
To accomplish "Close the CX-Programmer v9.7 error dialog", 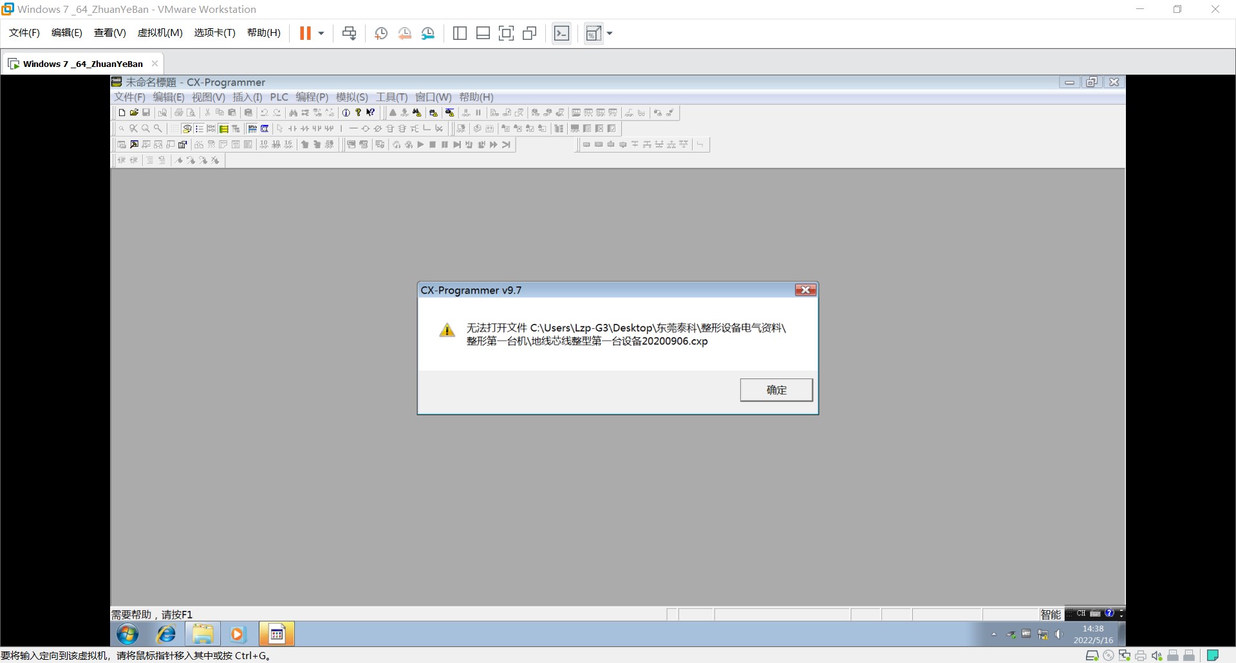I will (805, 290).
